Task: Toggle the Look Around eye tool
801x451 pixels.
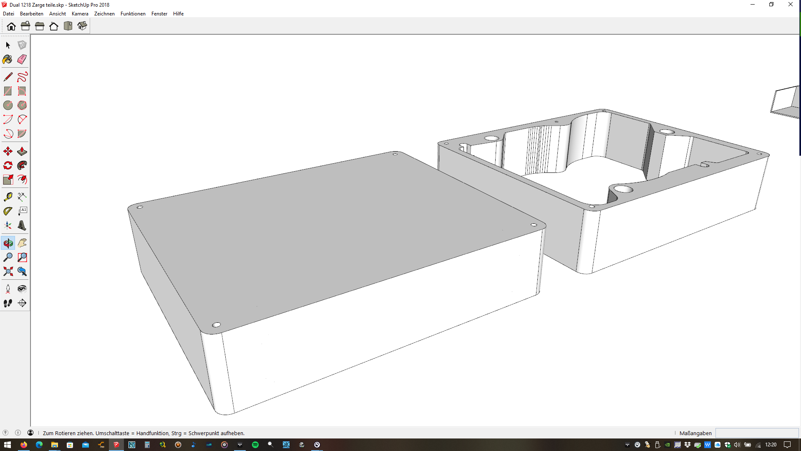Action: (x=22, y=289)
